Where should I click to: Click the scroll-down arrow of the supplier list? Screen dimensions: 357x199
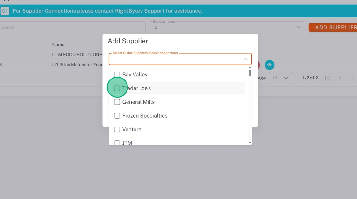(x=250, y=143)
